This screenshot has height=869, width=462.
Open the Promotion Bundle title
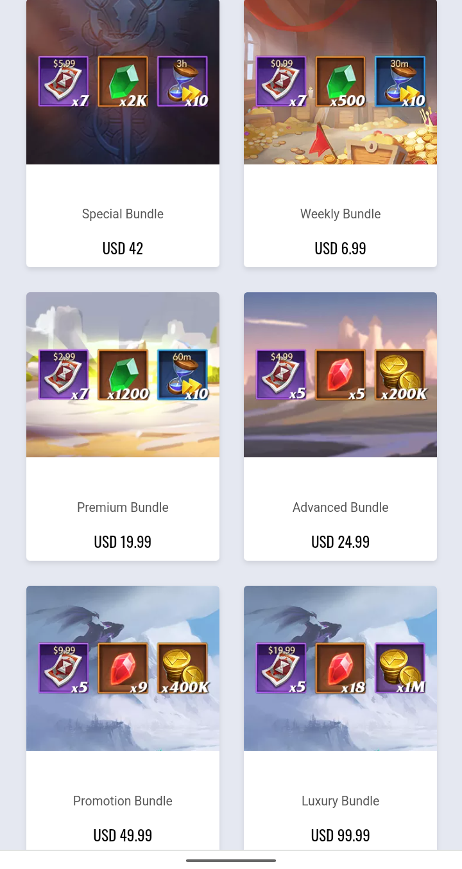[x=123, y=801]
